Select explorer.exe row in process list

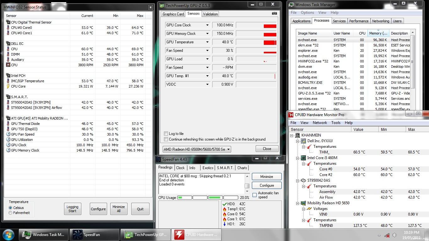click(x=353, y=51)
